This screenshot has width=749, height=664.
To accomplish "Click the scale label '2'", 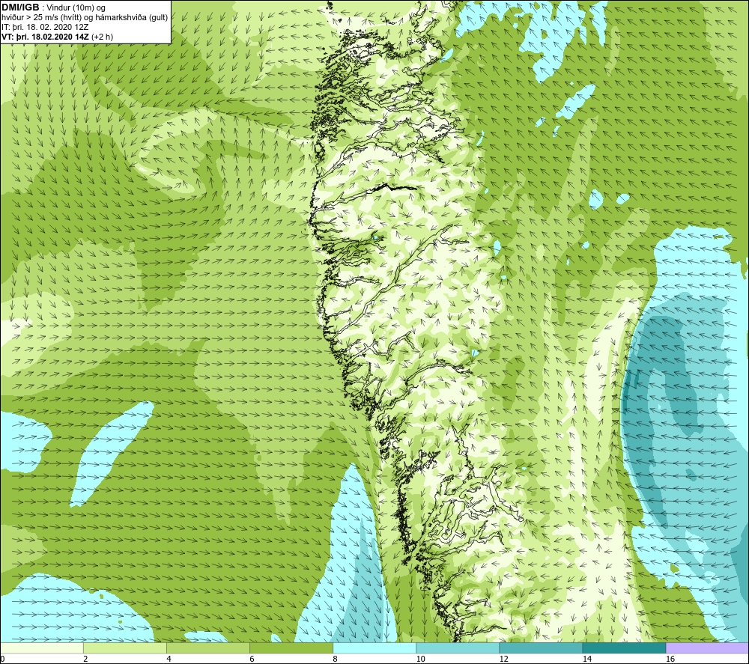I will [85, 660].
